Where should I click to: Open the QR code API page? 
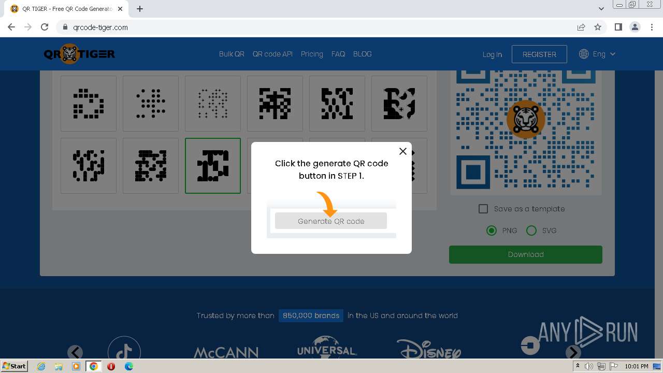272,54
